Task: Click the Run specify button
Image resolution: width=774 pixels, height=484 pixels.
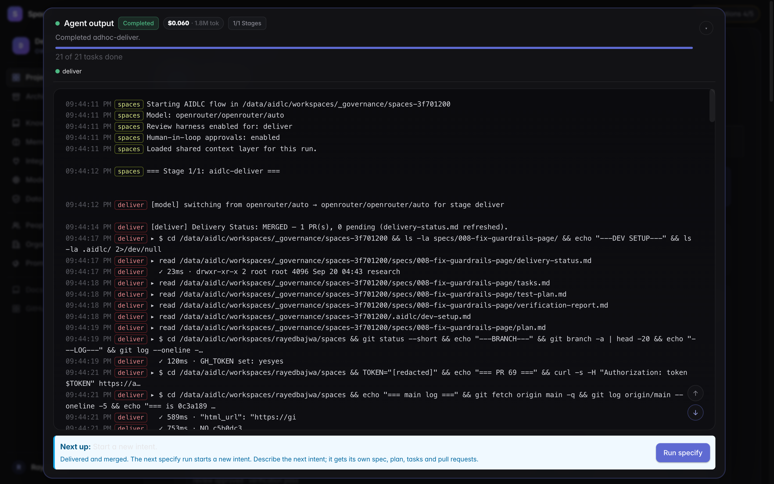Action: (x=683, y=453)
